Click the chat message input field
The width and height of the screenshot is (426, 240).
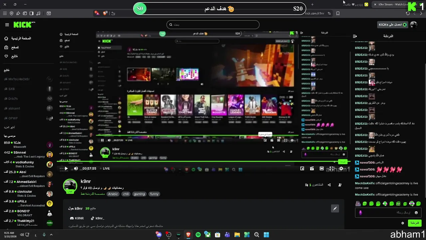tap(388, 213)
